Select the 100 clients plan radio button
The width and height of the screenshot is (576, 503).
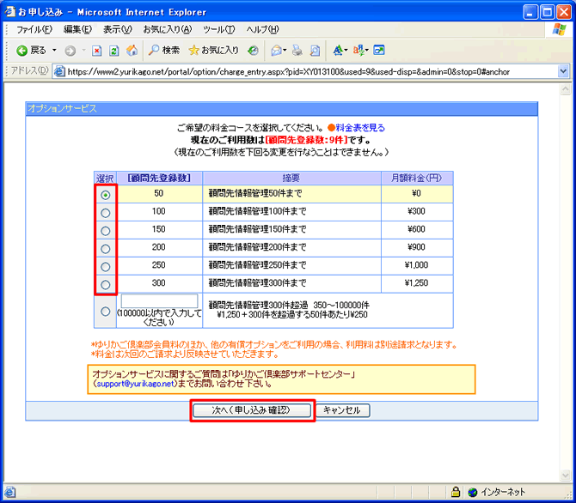106,212
